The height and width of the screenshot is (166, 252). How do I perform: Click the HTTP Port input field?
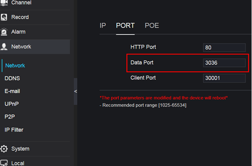(x=225, y=47)
